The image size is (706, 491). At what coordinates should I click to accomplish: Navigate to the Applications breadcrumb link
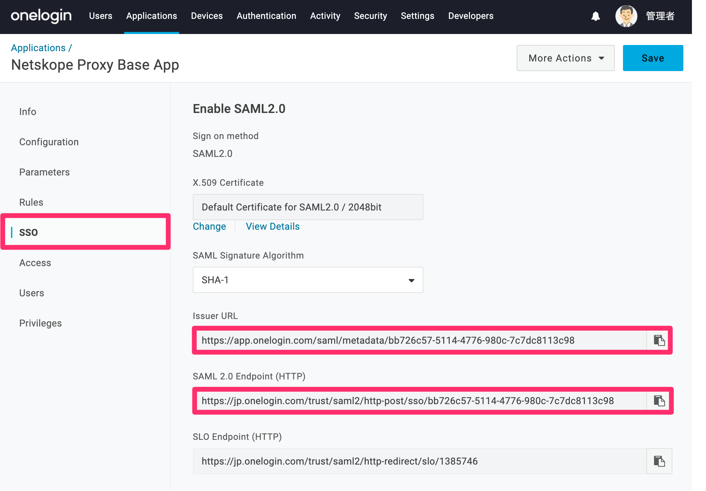(38, 48)
